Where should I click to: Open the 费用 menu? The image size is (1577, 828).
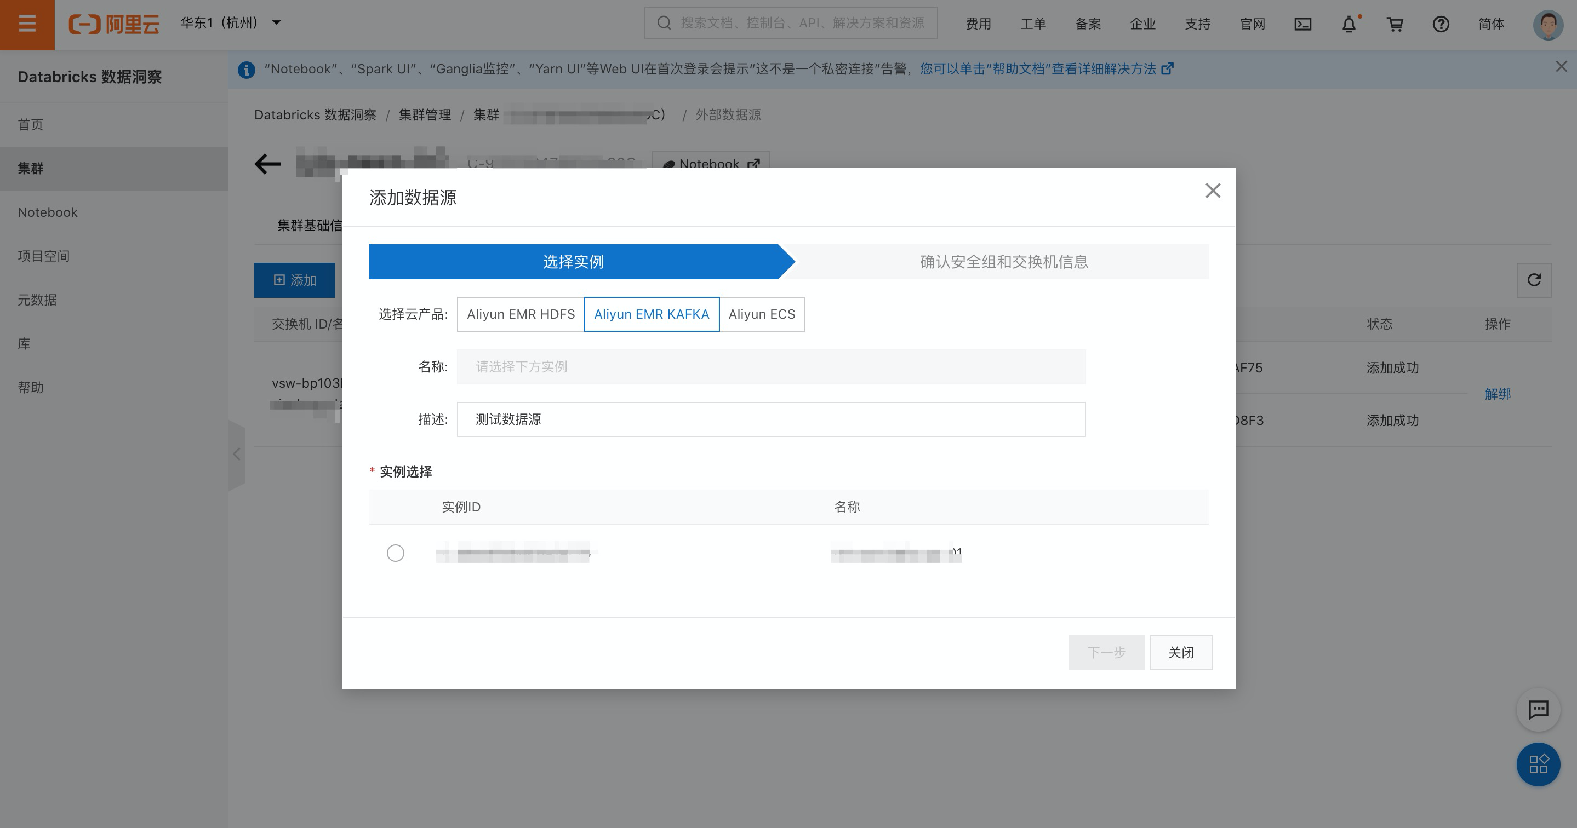pyautogui.click(x=978, y=24)
